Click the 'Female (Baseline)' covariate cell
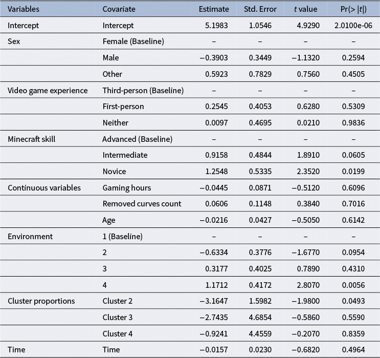The height and width of the screenshot is (358, 380). point(133,41)
